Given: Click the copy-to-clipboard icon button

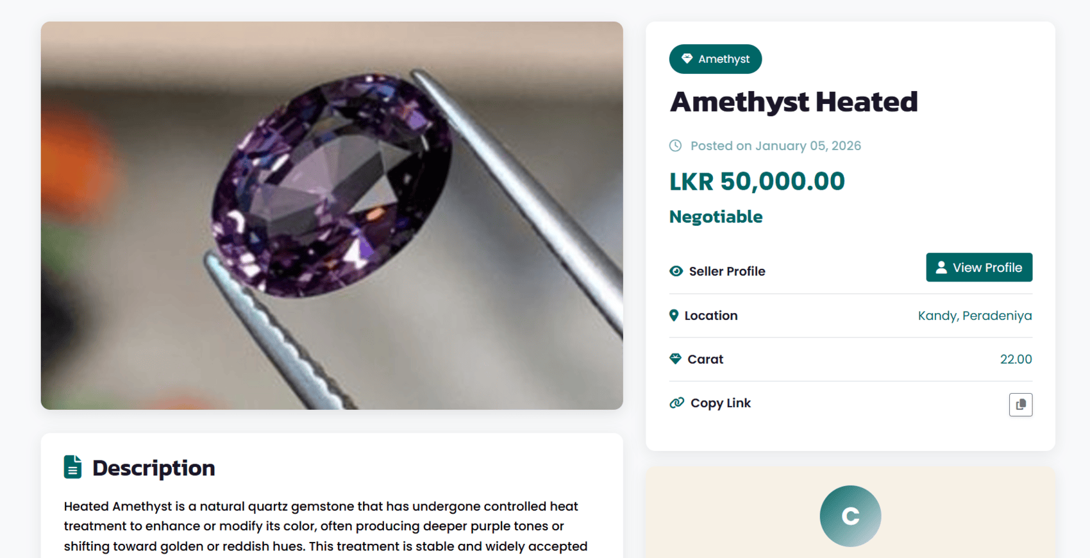Looking at the screenshot, I should (1021, 404).
